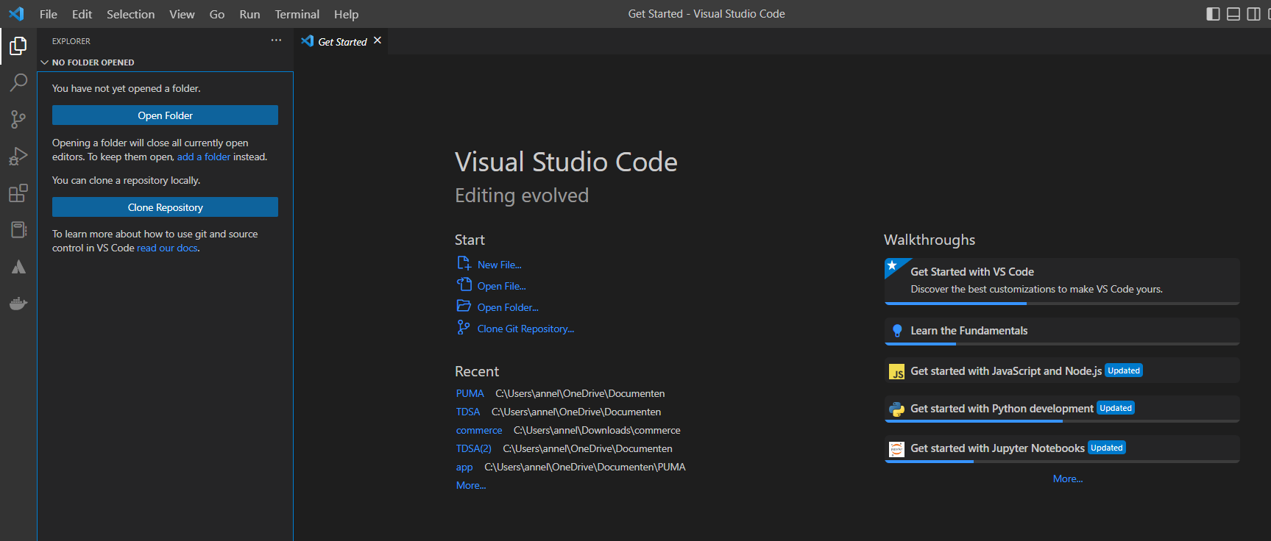Open the View menu
Viewport: 1271px width, 541px height.
182,14
